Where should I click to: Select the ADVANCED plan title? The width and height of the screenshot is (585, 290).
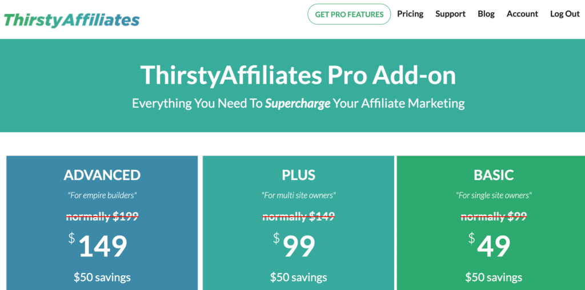click(x=102, y=174)
